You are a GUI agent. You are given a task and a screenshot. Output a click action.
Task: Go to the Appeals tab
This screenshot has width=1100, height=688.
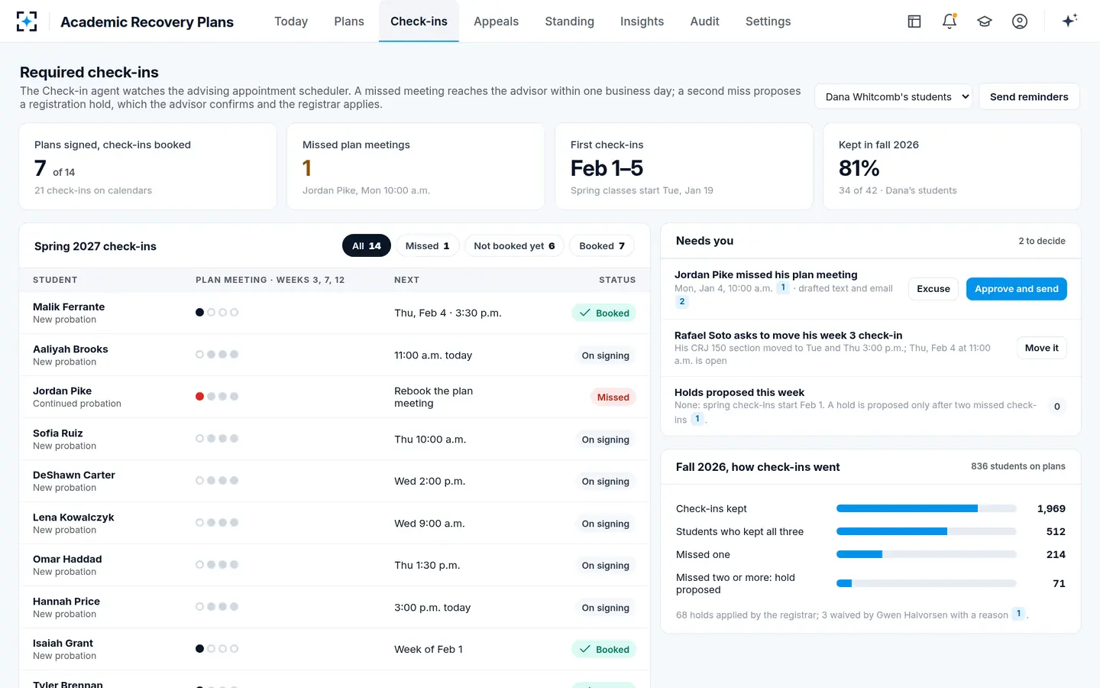click(496, 21)
